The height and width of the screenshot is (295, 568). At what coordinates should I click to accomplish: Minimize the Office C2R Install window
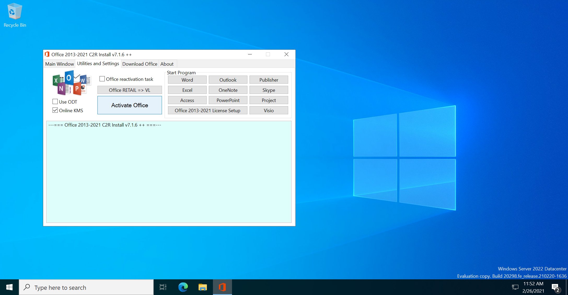(x=250, y=54)
